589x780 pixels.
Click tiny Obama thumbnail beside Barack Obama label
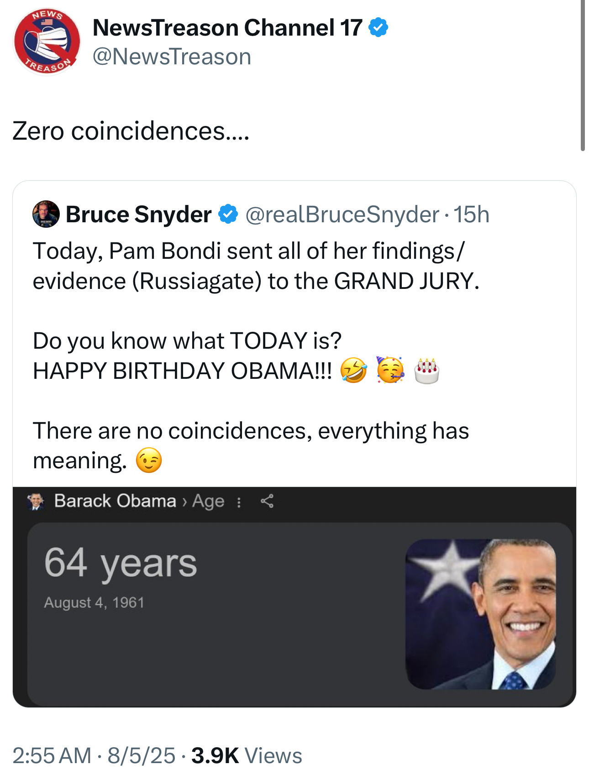[35, 501]
